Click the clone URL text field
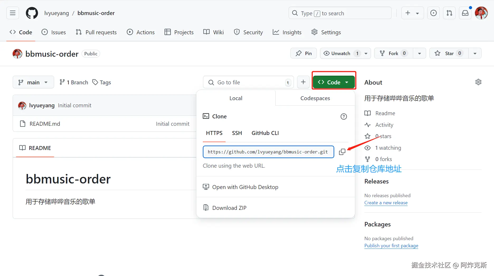Viewport: 494px width, 276px height. [x=268, y=152]
